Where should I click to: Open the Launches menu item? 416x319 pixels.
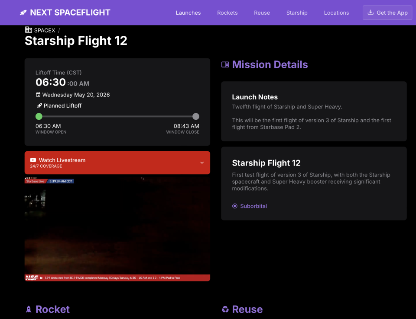pyautogui.click(x=188, y=13)
